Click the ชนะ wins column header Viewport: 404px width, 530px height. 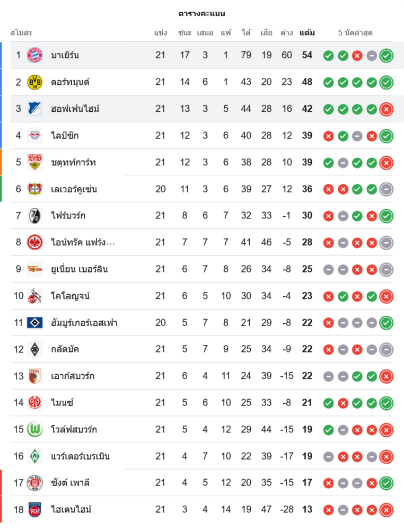click(185, 33)
